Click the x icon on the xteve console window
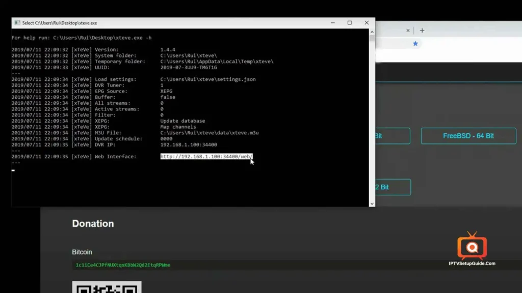Viewport: 522px width, 293px height. coord(366,22)
